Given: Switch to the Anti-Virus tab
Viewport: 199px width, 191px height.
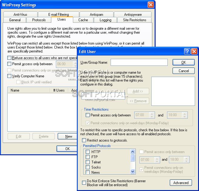Looking at the screenshot, I should [x=20, y=15].
